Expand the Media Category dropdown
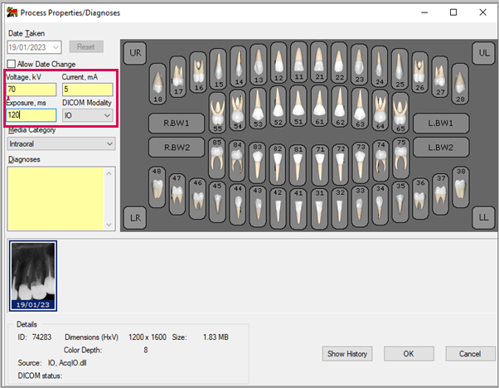This screenshot has height=388, width=499. click(x=109, y=144)
